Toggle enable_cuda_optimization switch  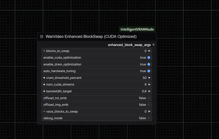tap(149, 58)
